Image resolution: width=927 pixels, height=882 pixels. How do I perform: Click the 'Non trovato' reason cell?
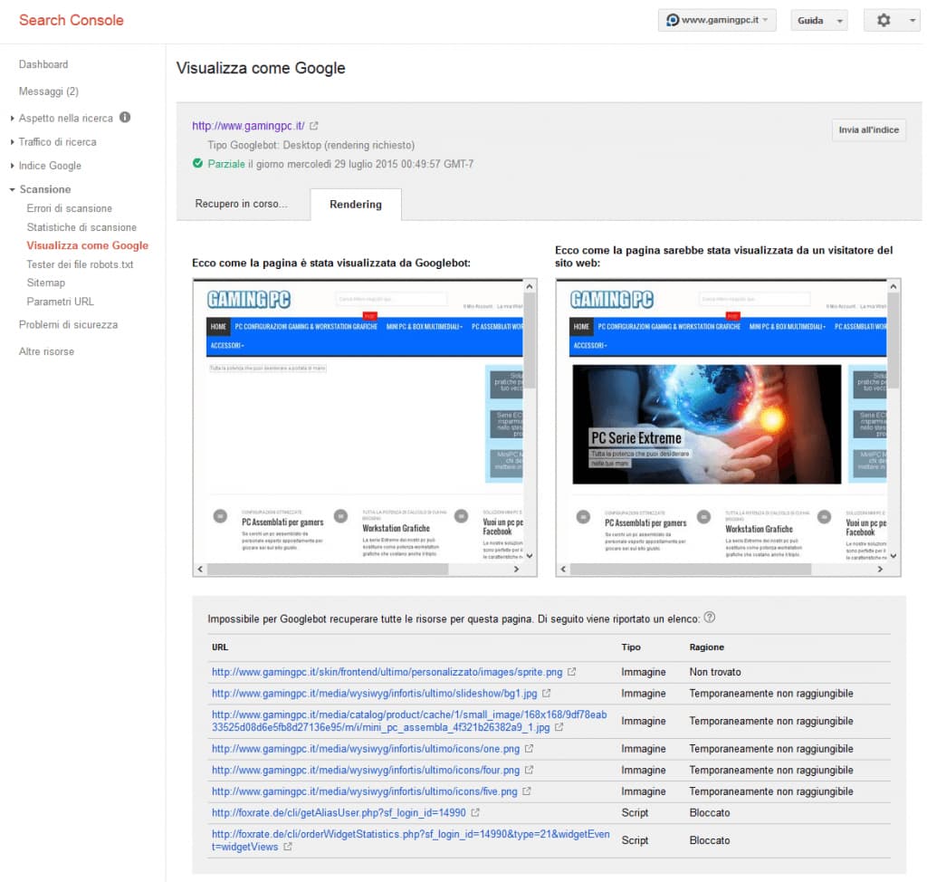(x=715, y=672)
